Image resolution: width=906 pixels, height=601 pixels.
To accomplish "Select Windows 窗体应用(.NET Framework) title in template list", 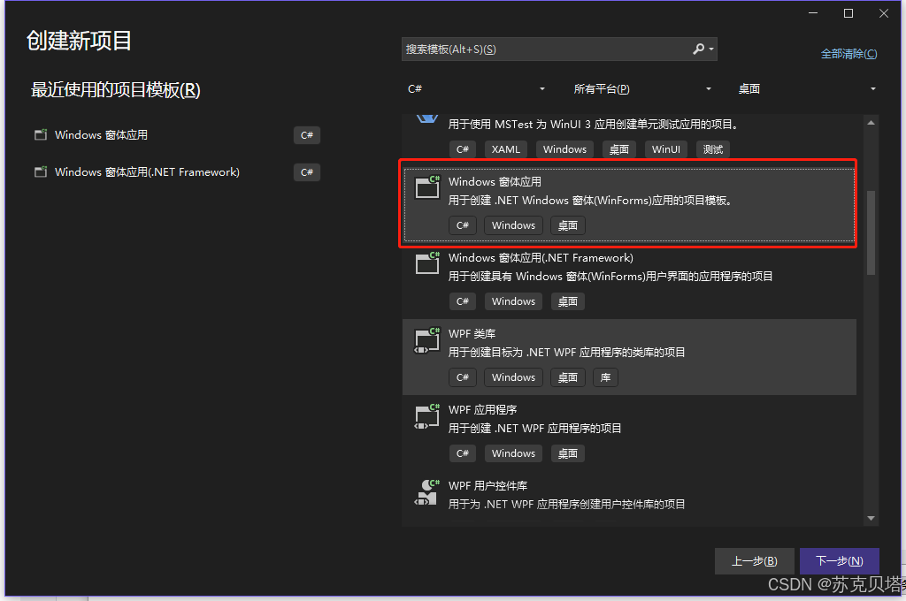I will pyautogui.click(x=541, y=258).
